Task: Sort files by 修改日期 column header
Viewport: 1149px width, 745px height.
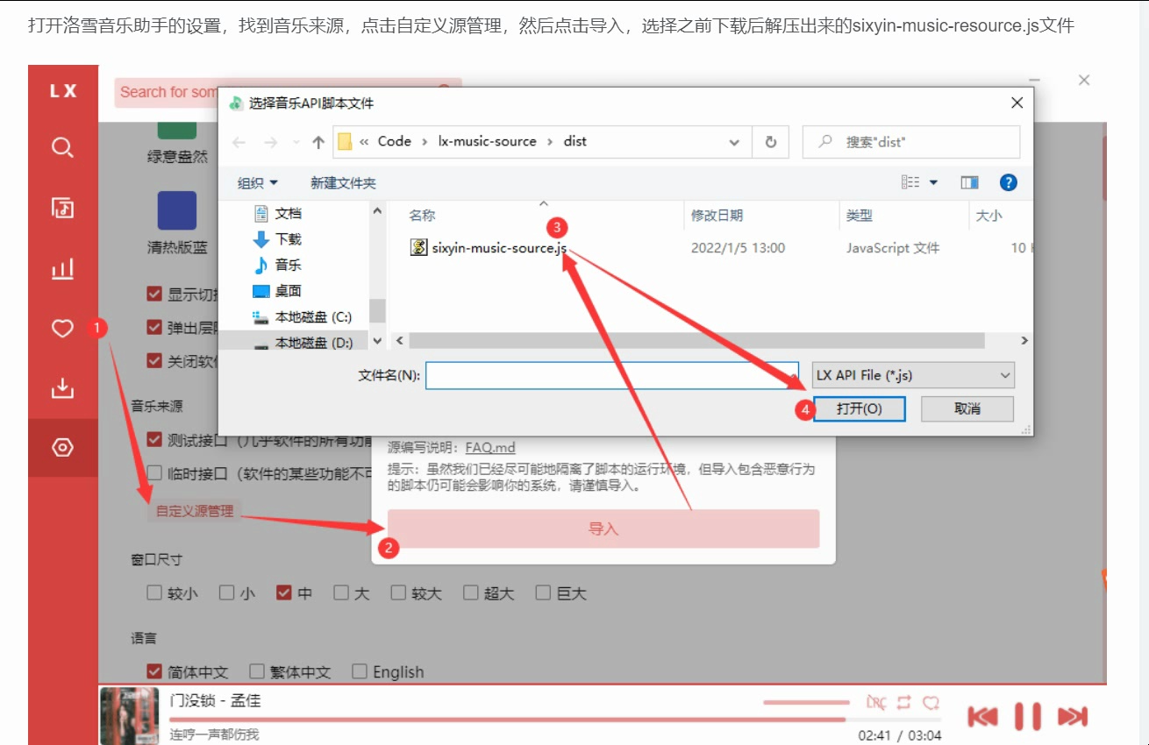Action: (x=717, y=216)
